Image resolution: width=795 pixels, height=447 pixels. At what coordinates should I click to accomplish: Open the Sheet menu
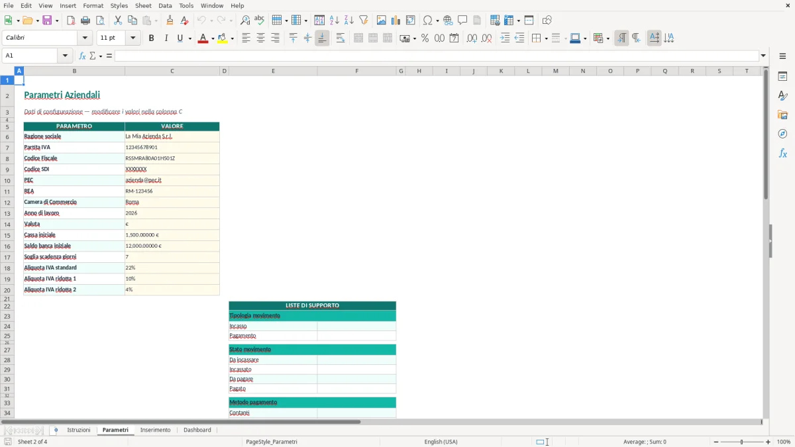[143, 5]
